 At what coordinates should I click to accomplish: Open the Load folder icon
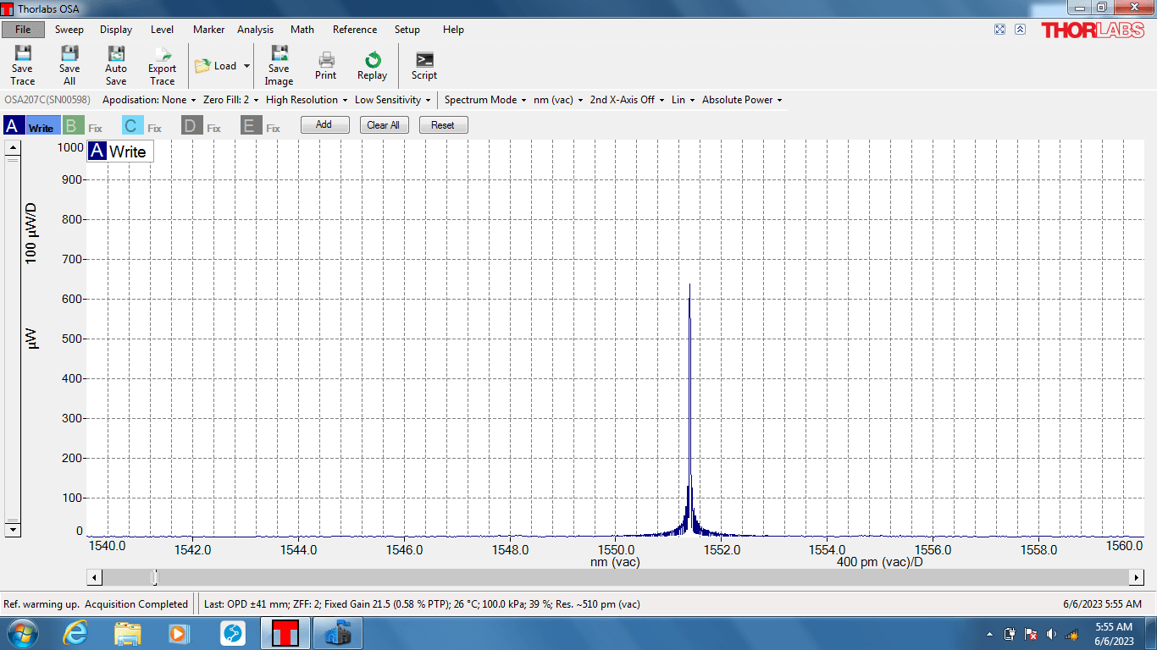(x=202, y=66)
